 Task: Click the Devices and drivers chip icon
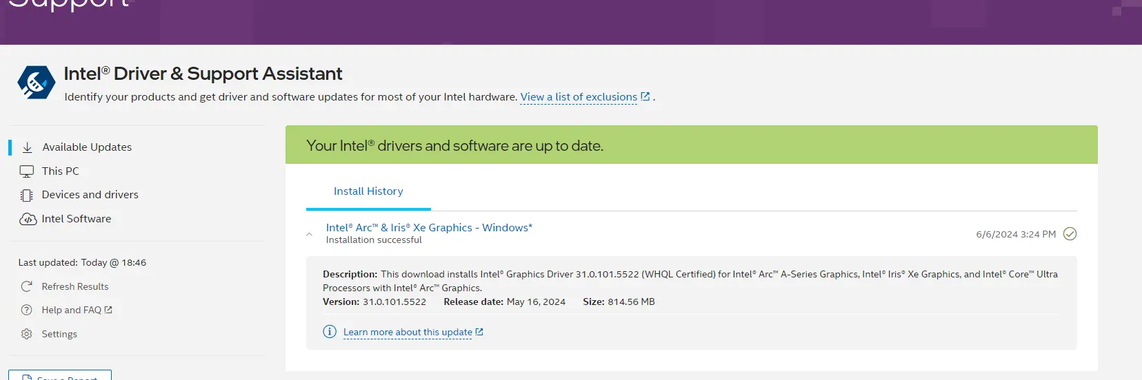coord(27,195)
